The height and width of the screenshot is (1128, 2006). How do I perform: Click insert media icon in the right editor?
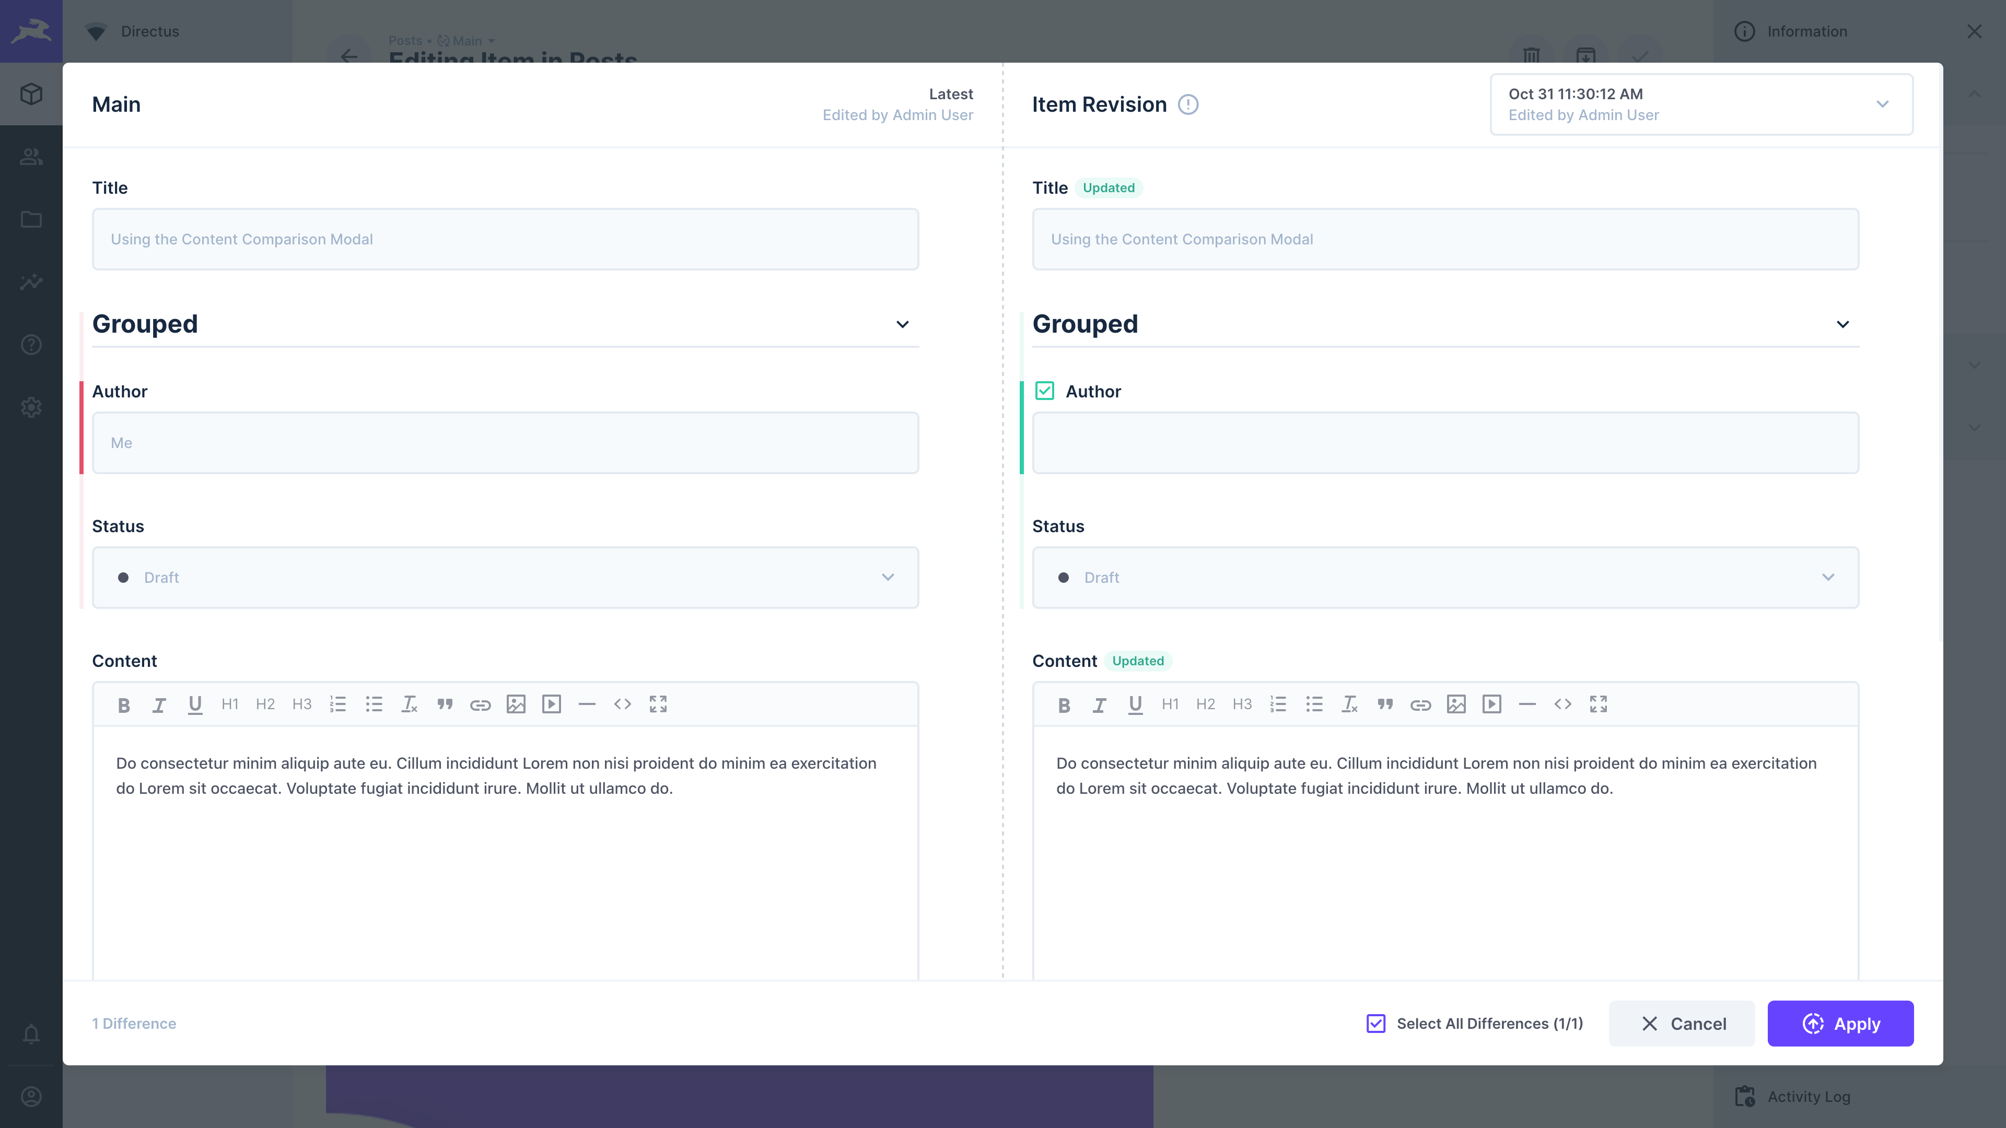(x=1491, y=704)
